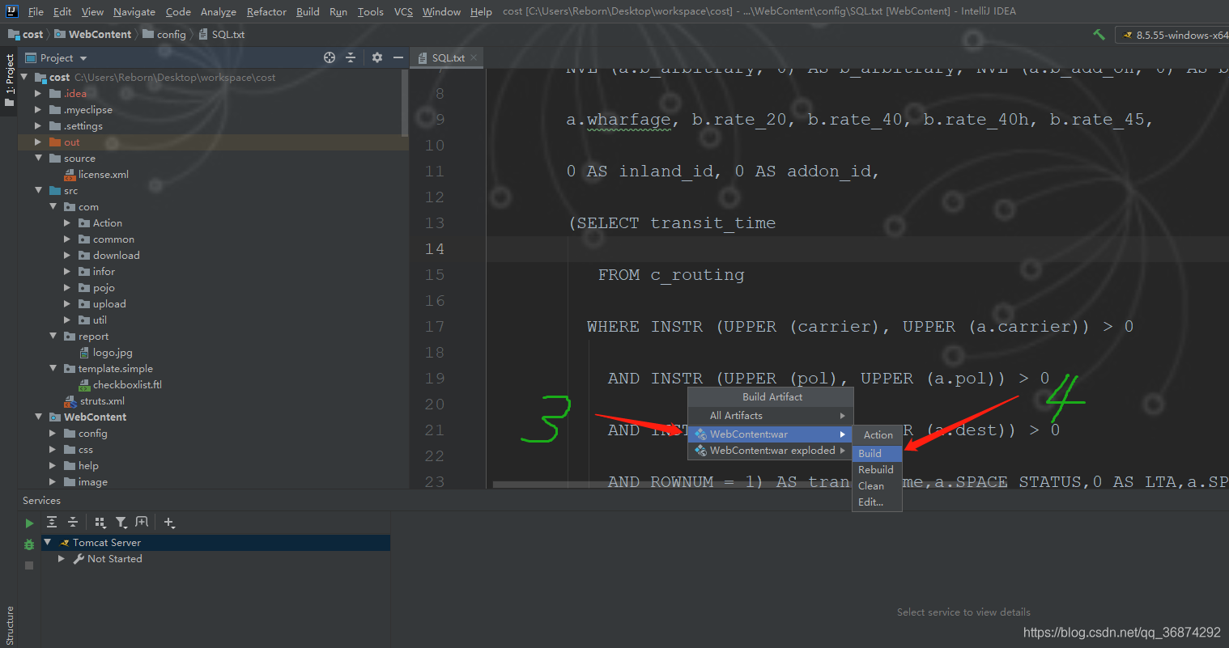This screenshot has width=1229, height=648.
Task: Open the Build menu
Action: 308,11
